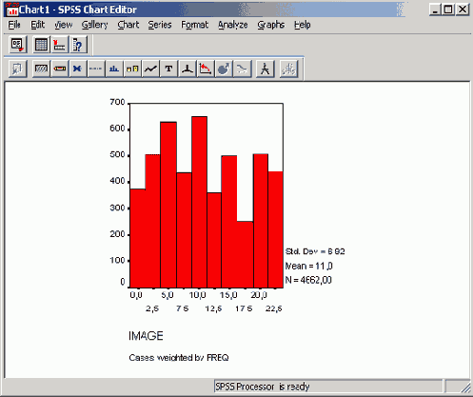This screenshot has width=473, height=397.
Task: Open the Series menu
Action: (x=160, y=25)
